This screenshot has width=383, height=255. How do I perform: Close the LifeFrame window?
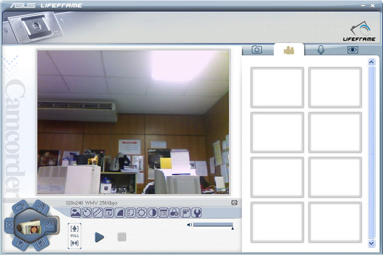coord(372,6)
